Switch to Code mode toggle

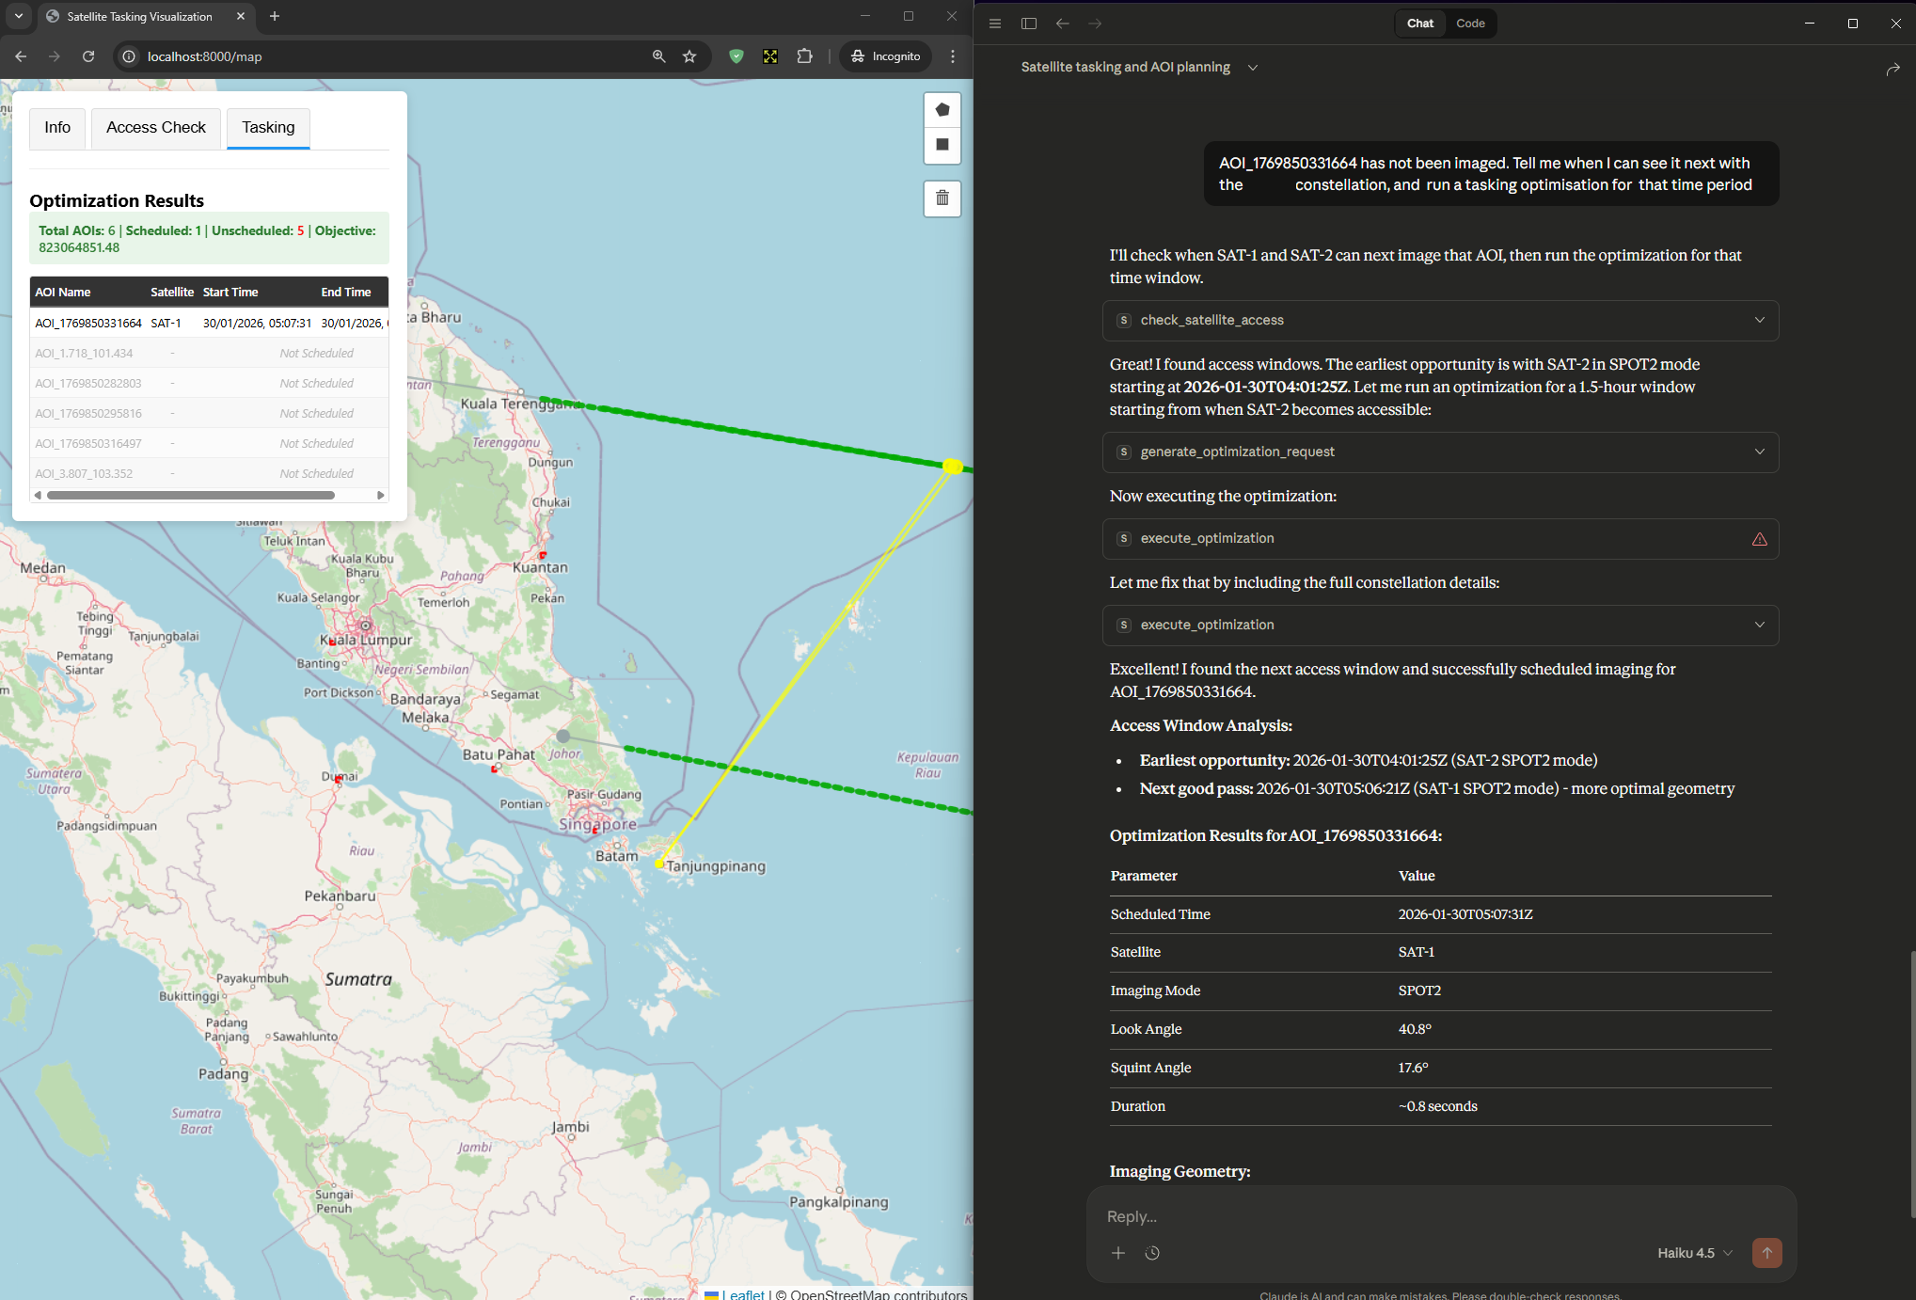click(1470, 24)
